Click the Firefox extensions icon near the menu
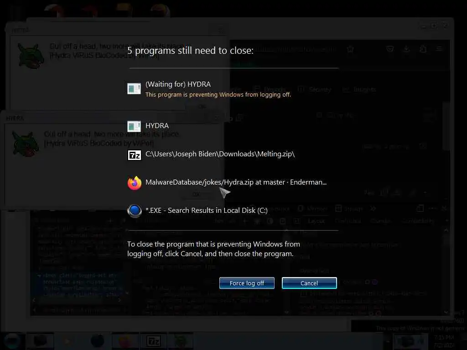467x350 pixels. 423,49
